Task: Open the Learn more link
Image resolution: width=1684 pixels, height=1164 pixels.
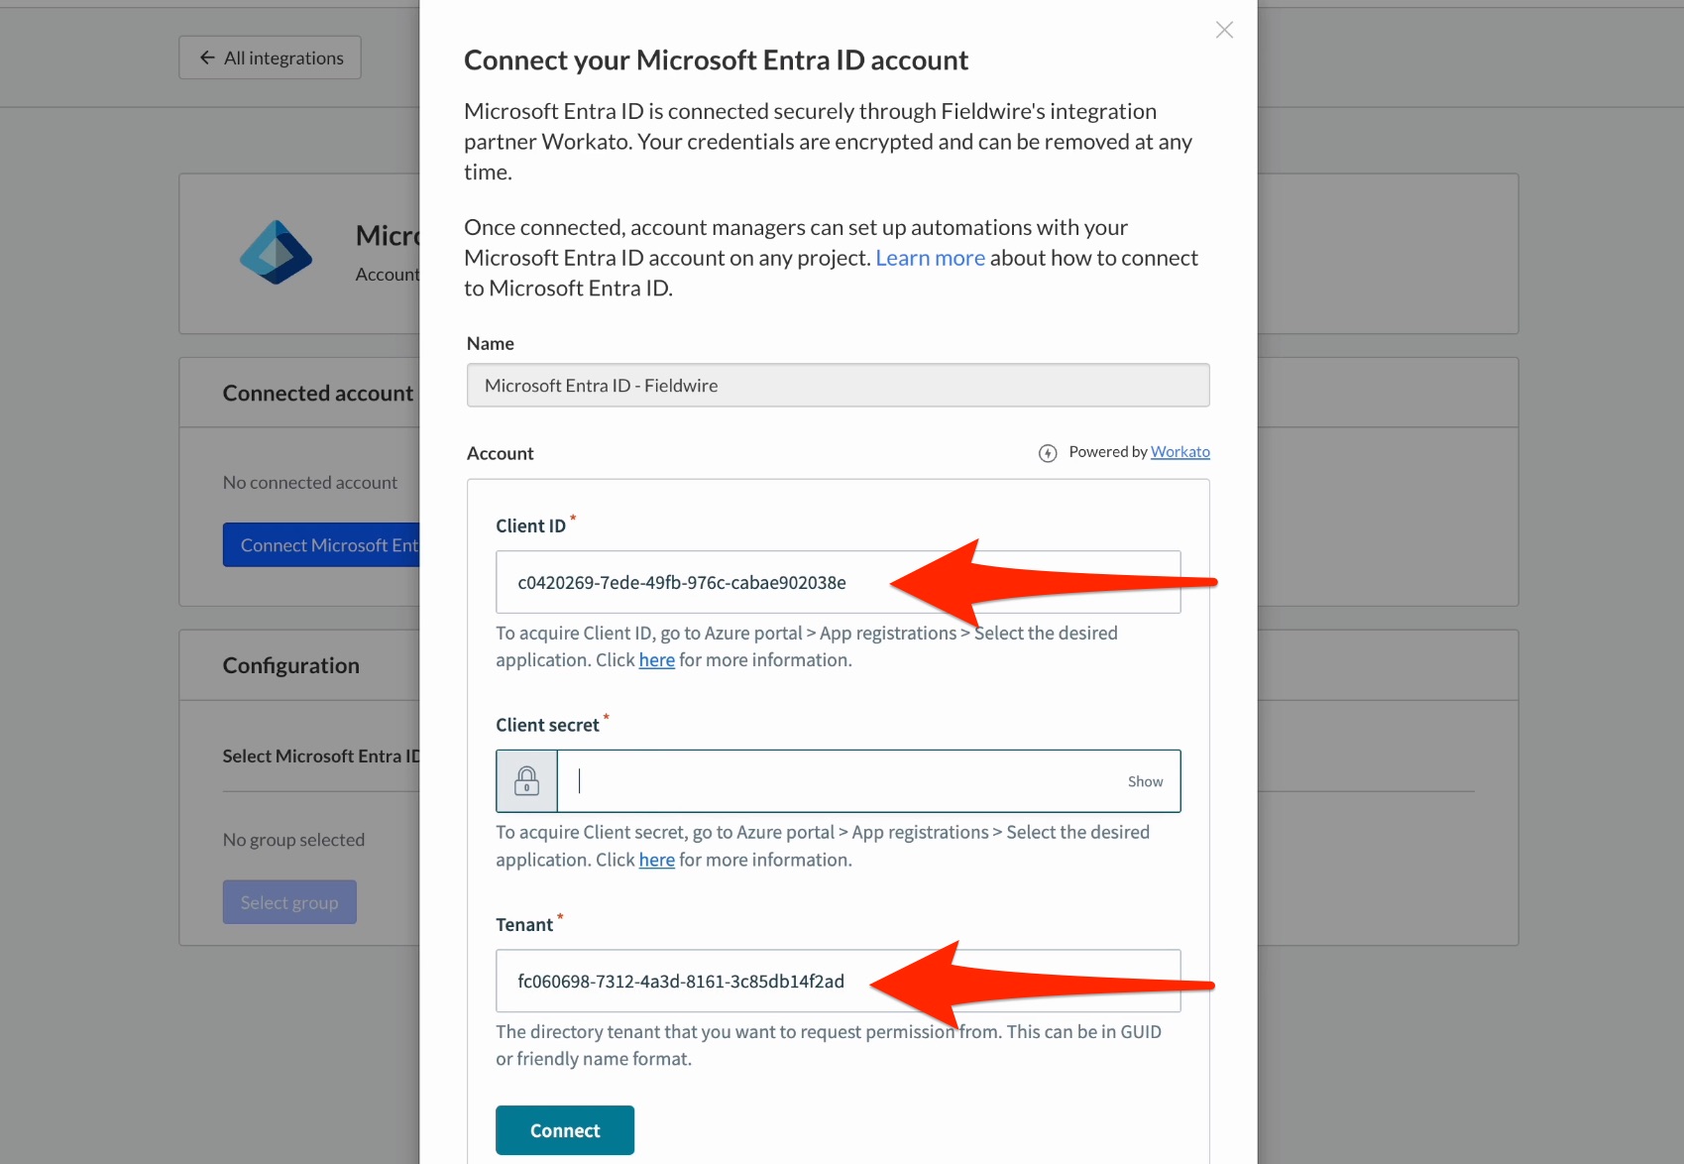Action: click(930, 258)
